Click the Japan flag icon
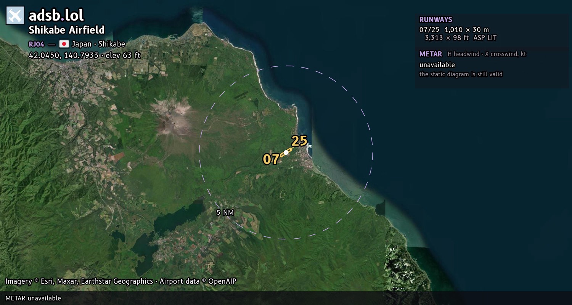 click(x=64, y=44)
